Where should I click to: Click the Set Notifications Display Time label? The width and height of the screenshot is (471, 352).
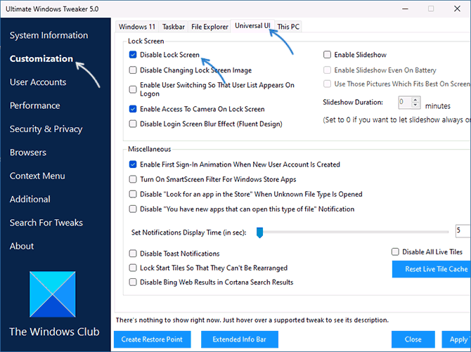pyautogui.click(x=189, y=233)
